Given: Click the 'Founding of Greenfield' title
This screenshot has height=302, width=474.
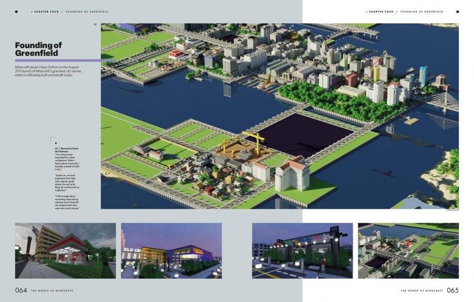Looking at the screenshot, I should click(x=39, y=49).
